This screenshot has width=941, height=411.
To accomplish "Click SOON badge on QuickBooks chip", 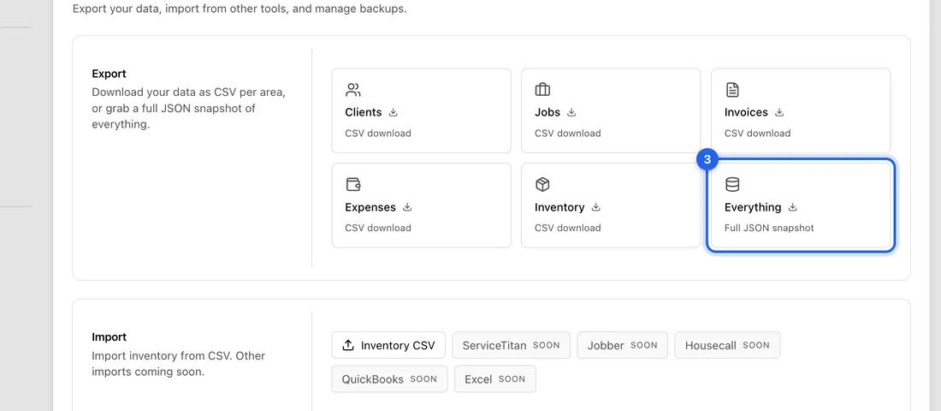I will point(423,379).
